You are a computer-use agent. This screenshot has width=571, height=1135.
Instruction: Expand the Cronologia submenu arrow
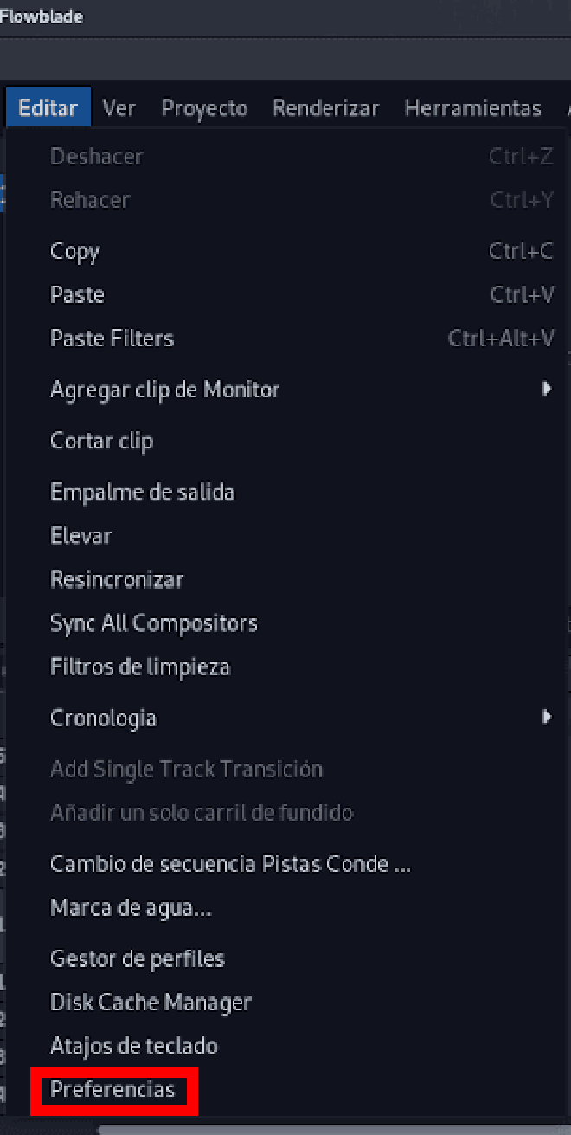pyautogui.click(x=547, y=717)
